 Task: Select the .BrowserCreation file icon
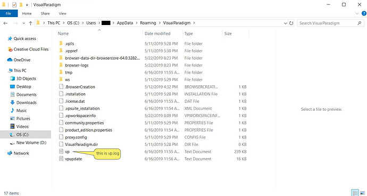coord(61,87)
